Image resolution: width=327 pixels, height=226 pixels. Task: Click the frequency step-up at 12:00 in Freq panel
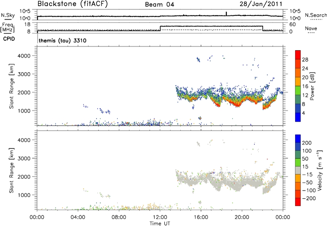[x=160, y=28]
